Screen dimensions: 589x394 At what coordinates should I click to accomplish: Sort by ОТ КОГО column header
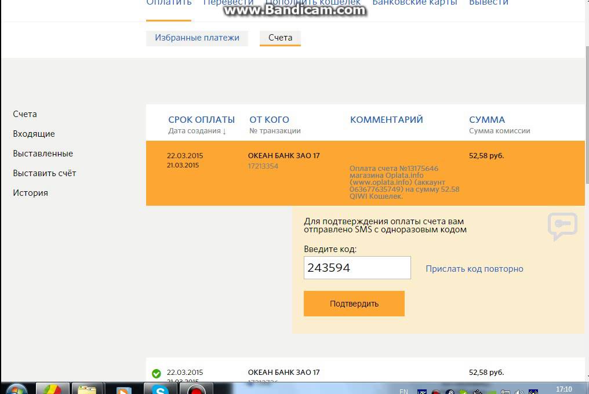[x=270, y=120]
